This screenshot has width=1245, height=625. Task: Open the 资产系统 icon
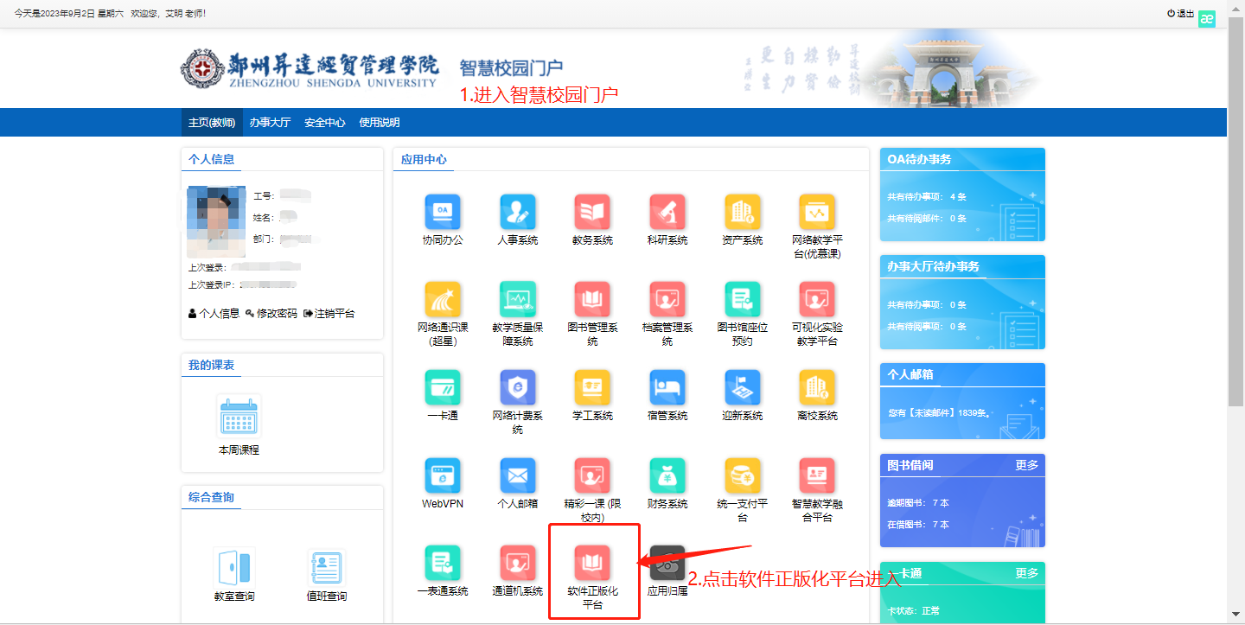point(742,212)
